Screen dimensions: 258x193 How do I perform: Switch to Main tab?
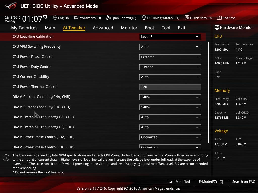(x=50, y=28)
